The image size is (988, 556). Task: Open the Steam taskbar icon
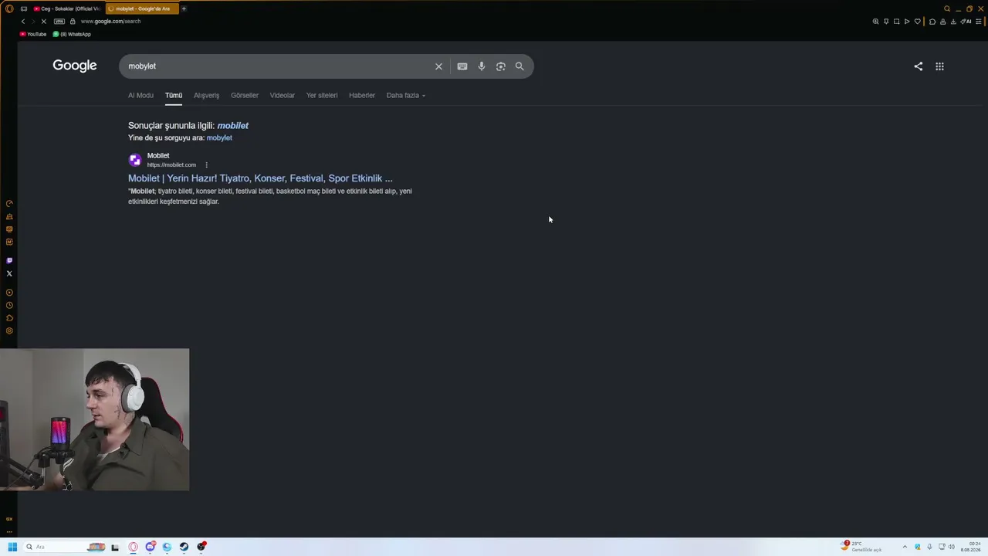pos(184,547)
